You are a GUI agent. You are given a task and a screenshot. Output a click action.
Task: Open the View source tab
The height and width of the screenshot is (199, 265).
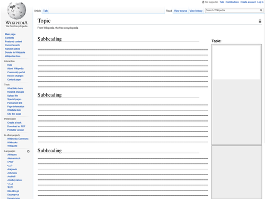(181, 11)
